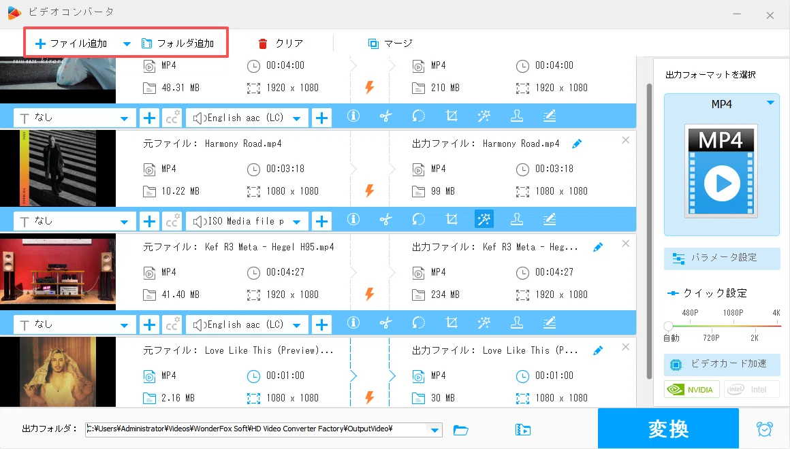Viewport: 790px width, 449px height.
Task: Click ファイル追加 to add files
Action: point(71,44)
